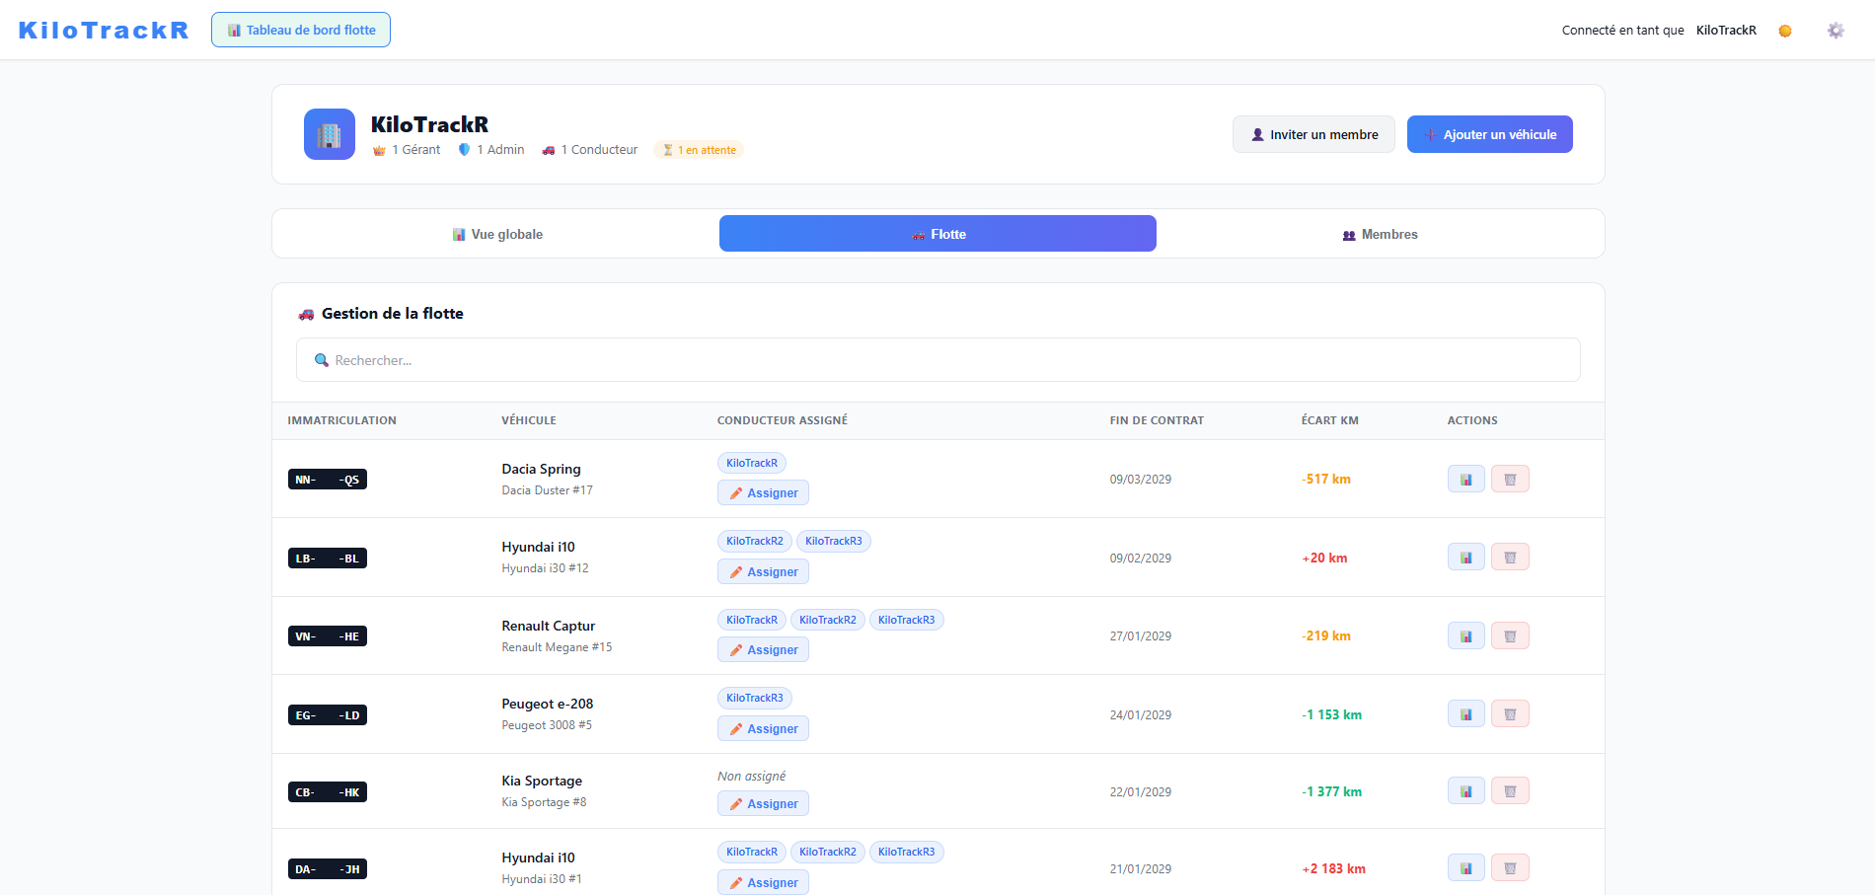Viewport: 1875px width, 895px height.
Task: Open stats for Kia Sportage row
Action: pyautogui.click(x=1465, y=790)
